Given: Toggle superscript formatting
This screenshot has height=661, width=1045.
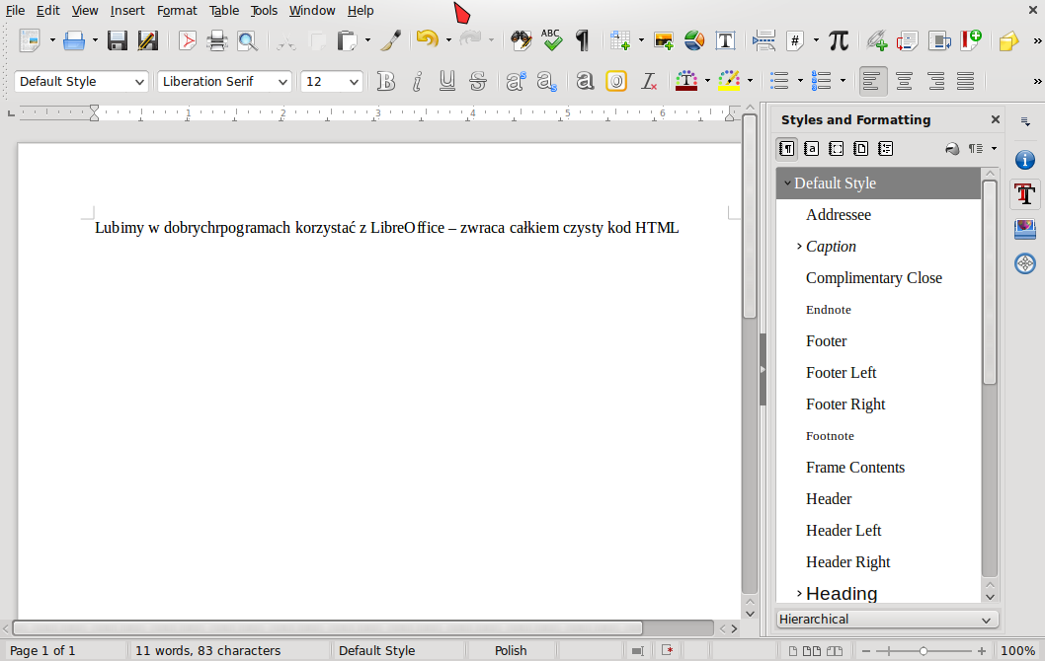Looking at the screenshot, I should click(x=516, y=81).
